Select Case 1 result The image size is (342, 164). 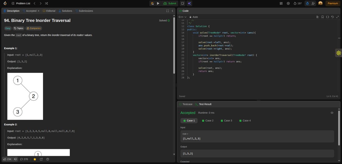tap(189, 121)
